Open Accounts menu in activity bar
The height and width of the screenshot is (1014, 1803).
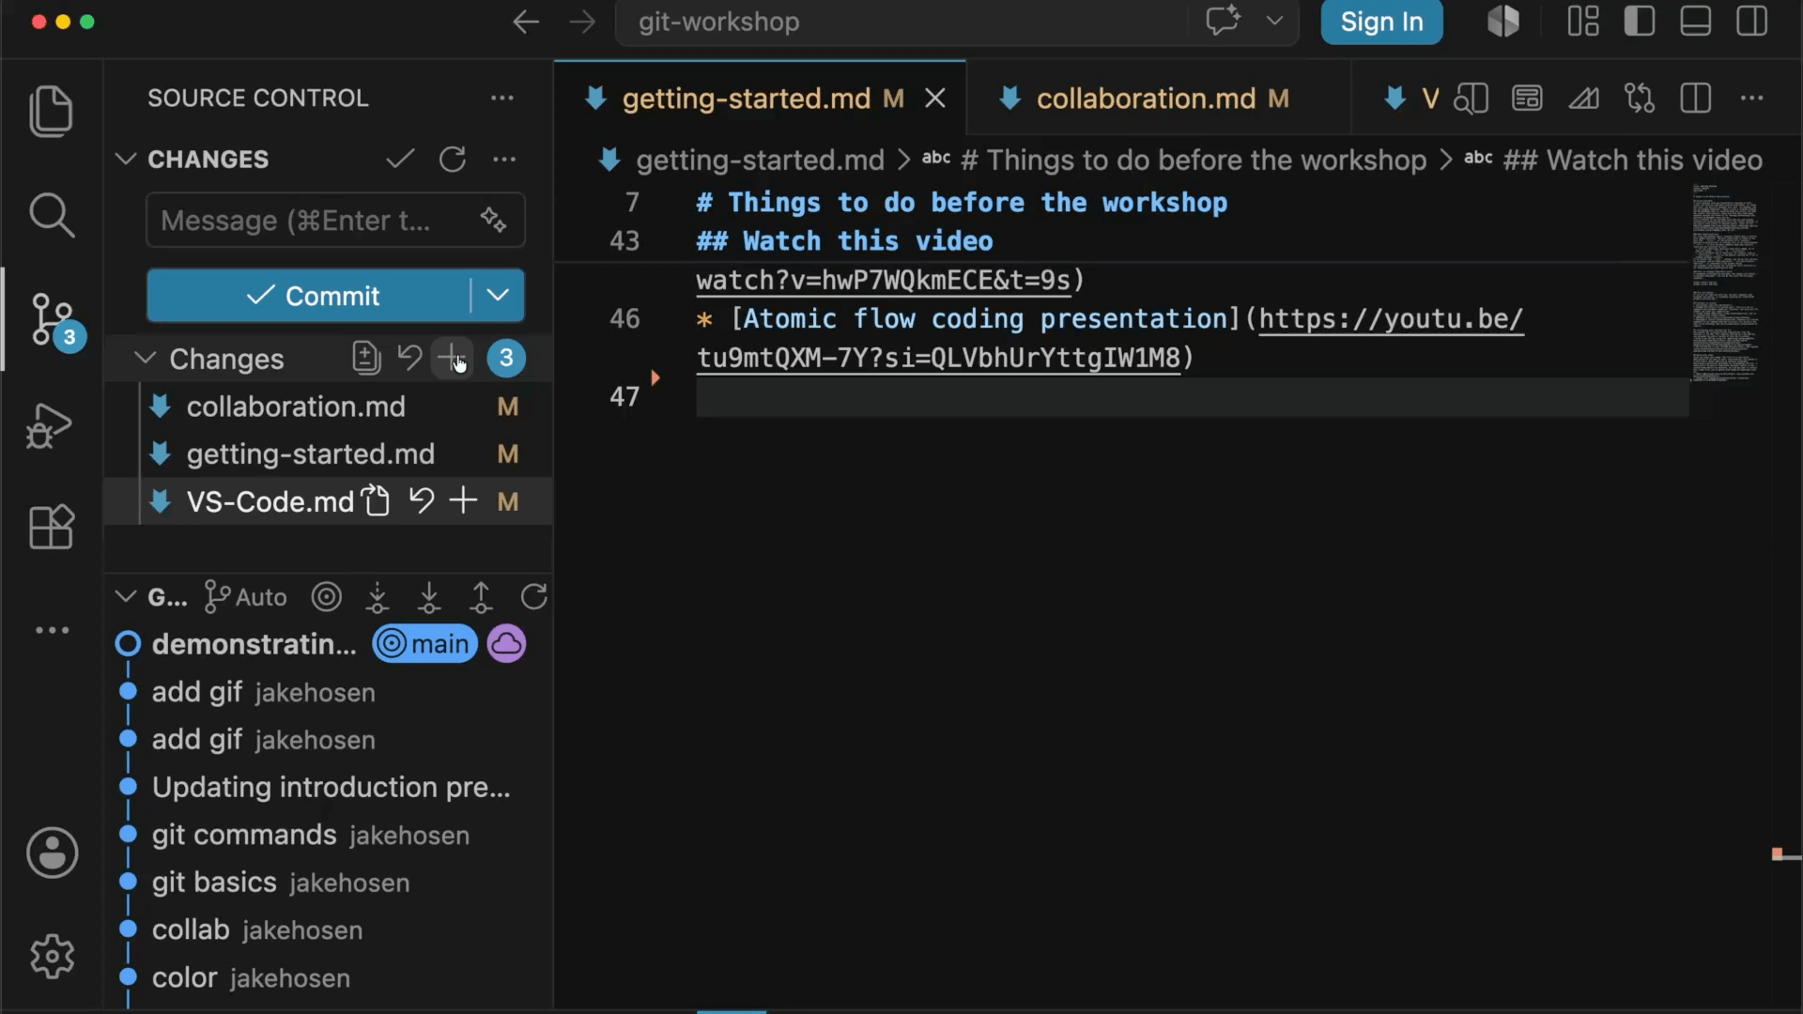click(52, 853)
